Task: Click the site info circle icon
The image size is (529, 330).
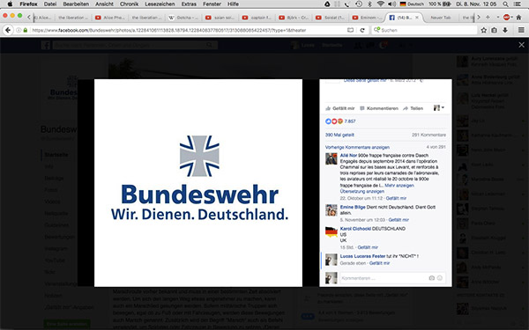Action: pos(19,30)
